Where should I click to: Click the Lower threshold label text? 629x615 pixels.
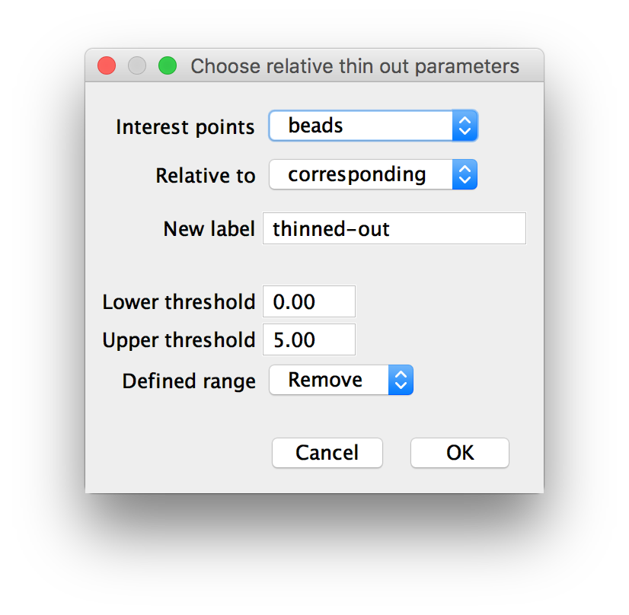pos(179,302)
